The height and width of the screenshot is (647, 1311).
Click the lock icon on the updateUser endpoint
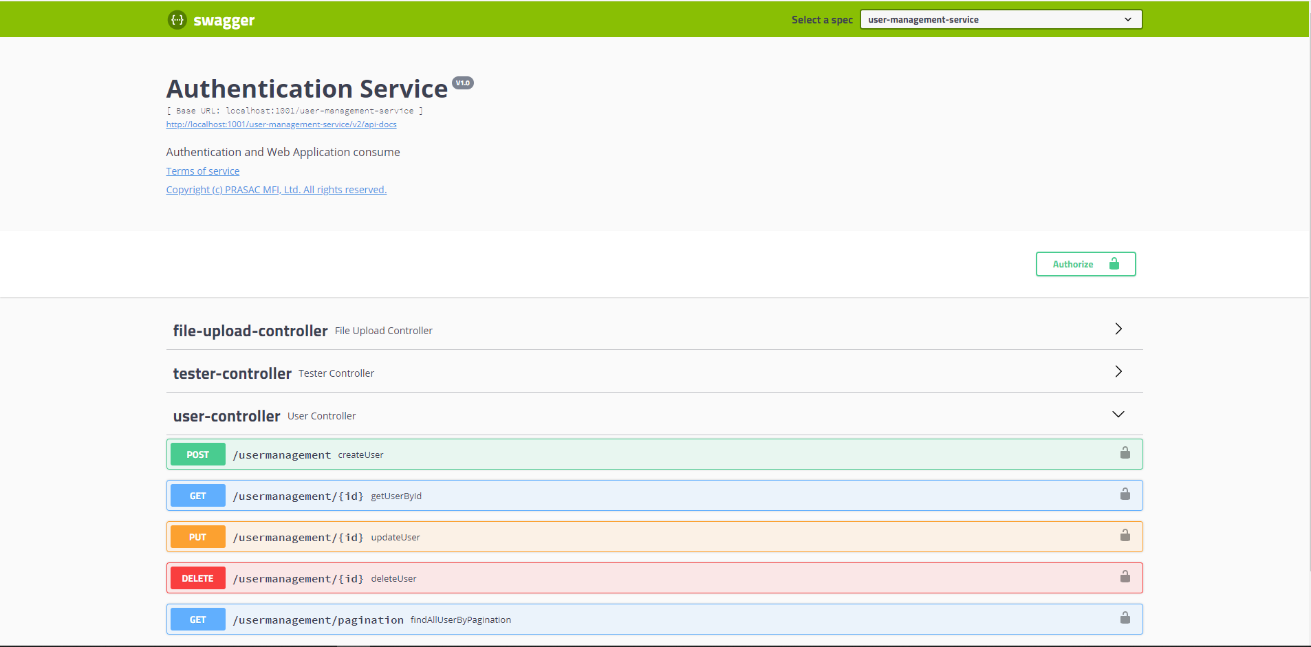point(1125,535)
